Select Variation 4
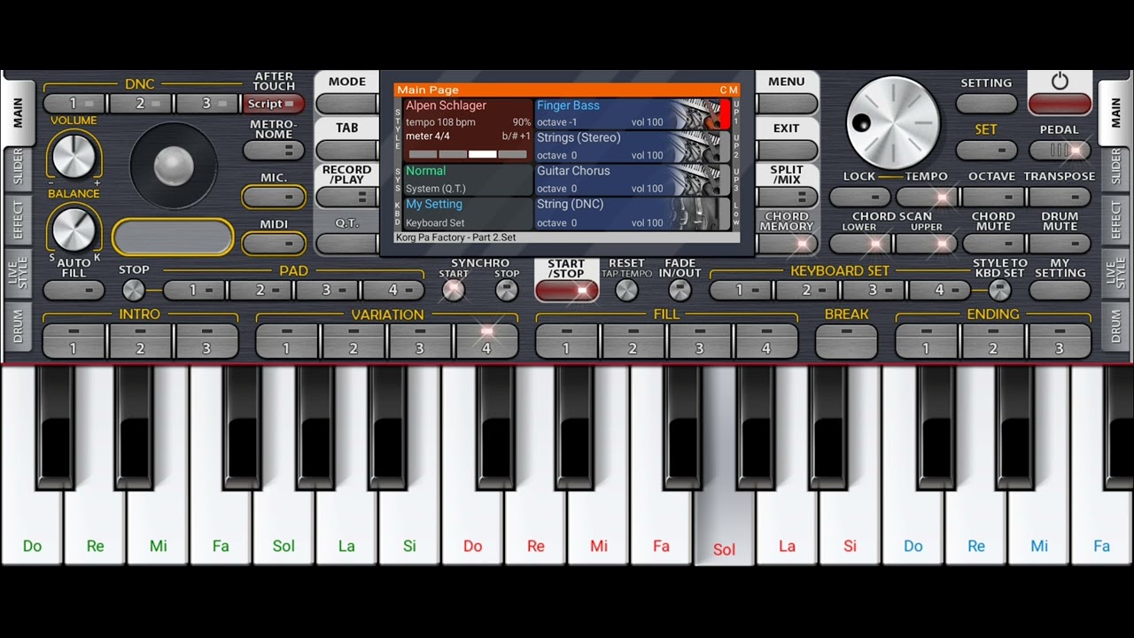 coord(486,341)
